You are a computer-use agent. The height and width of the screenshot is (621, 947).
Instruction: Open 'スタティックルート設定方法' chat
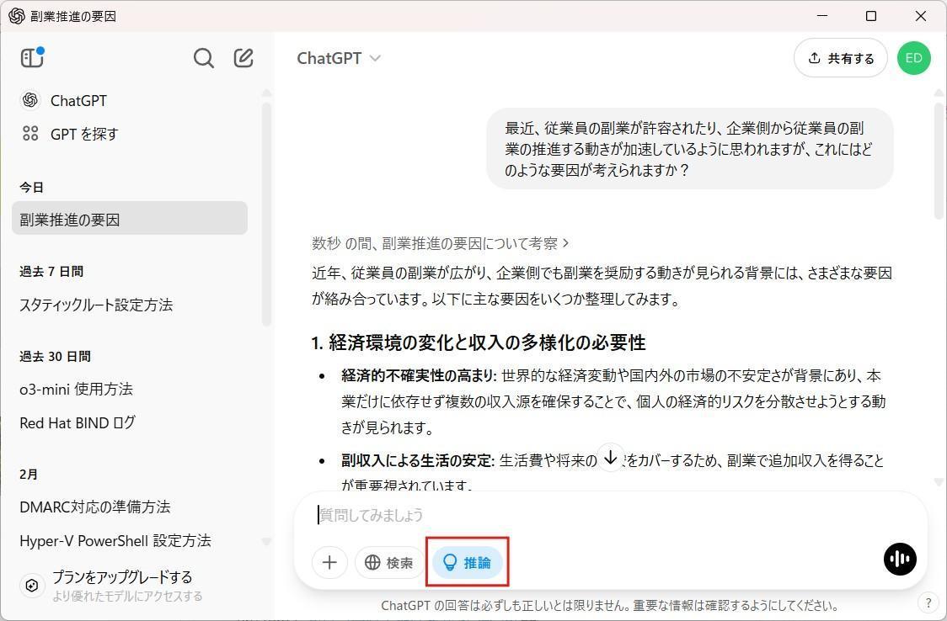coord(96,305)
